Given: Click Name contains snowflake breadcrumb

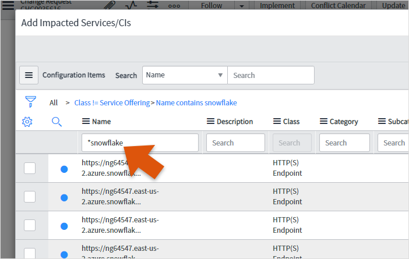Looking at the screenshot, I should pos(196,102).
